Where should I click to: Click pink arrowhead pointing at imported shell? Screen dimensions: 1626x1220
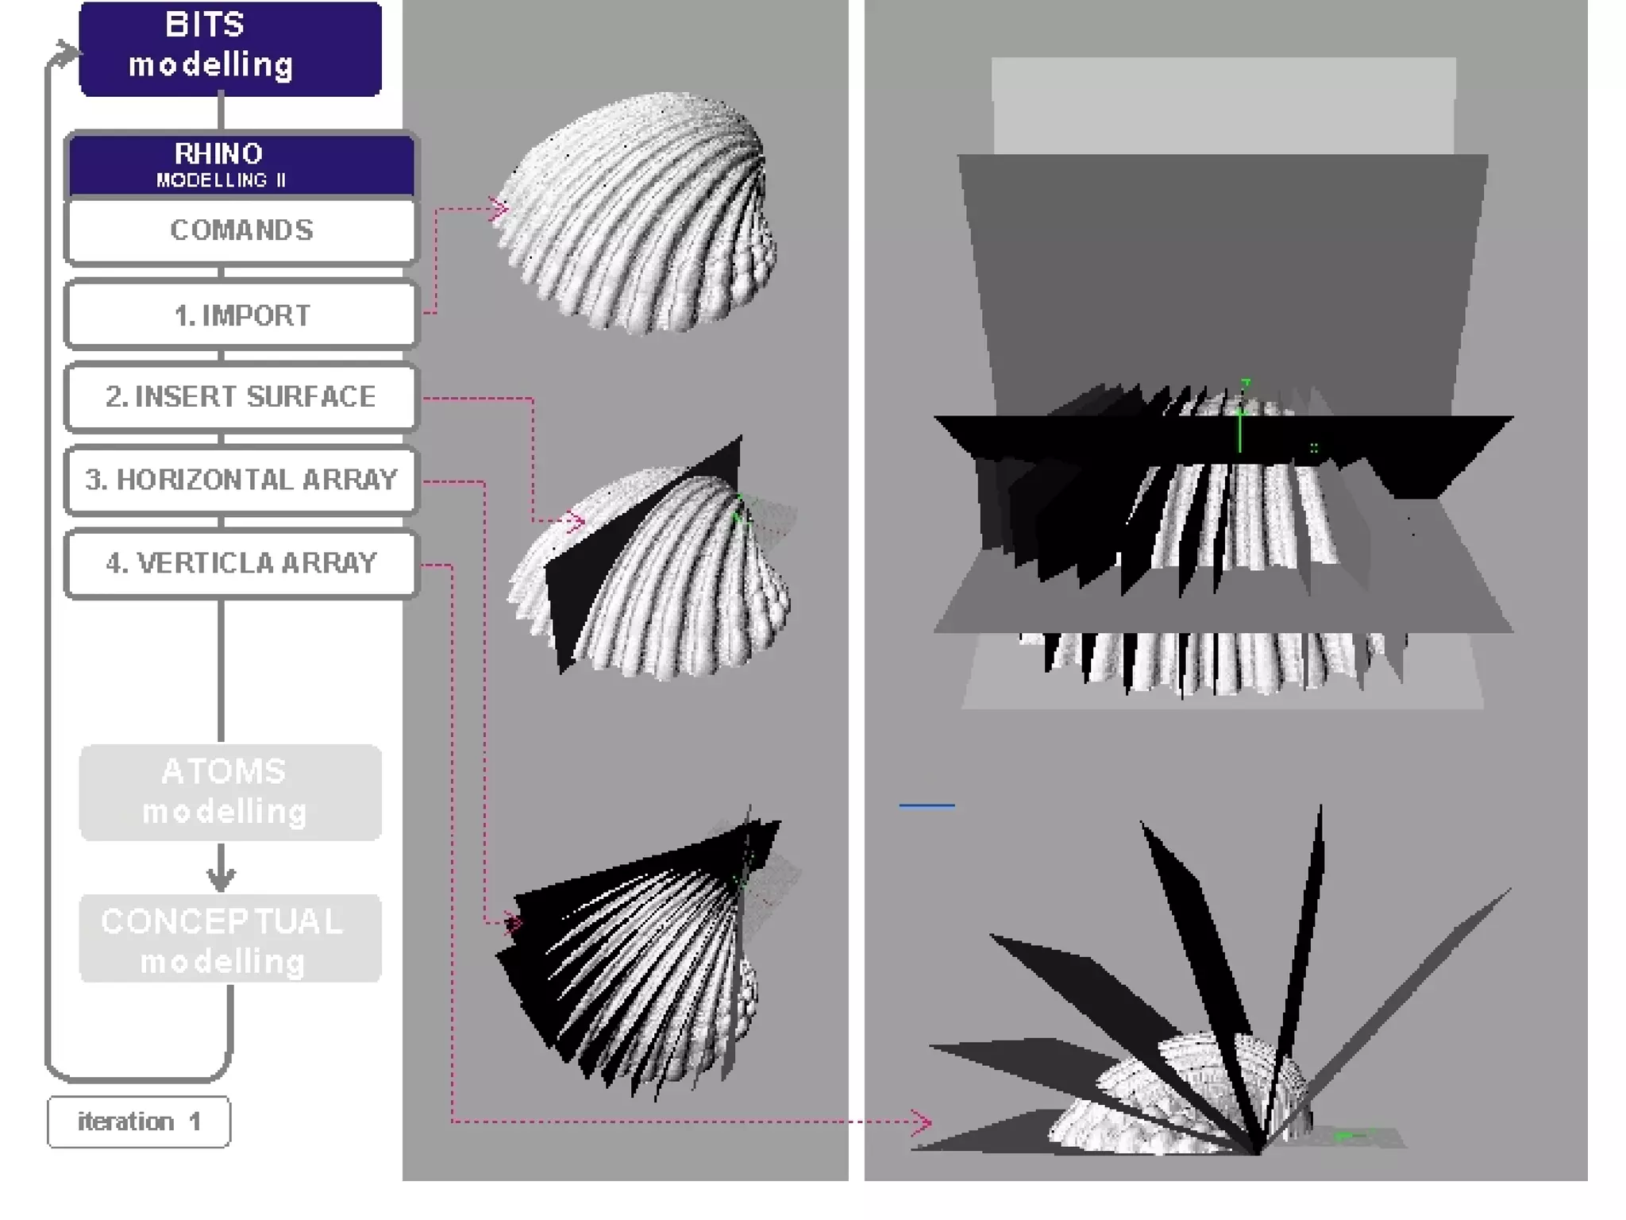pos(499,210)
